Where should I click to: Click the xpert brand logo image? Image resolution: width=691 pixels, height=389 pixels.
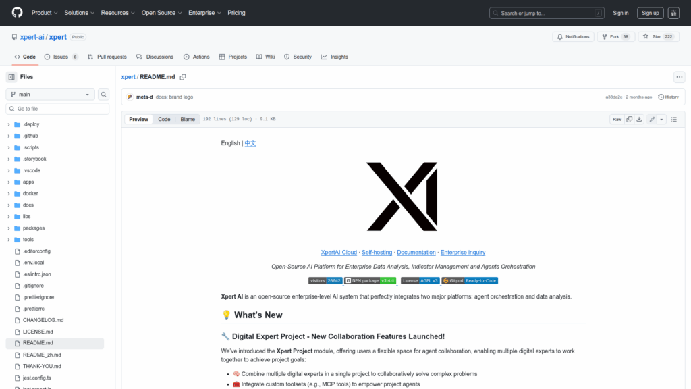click(x=402, y=197)
